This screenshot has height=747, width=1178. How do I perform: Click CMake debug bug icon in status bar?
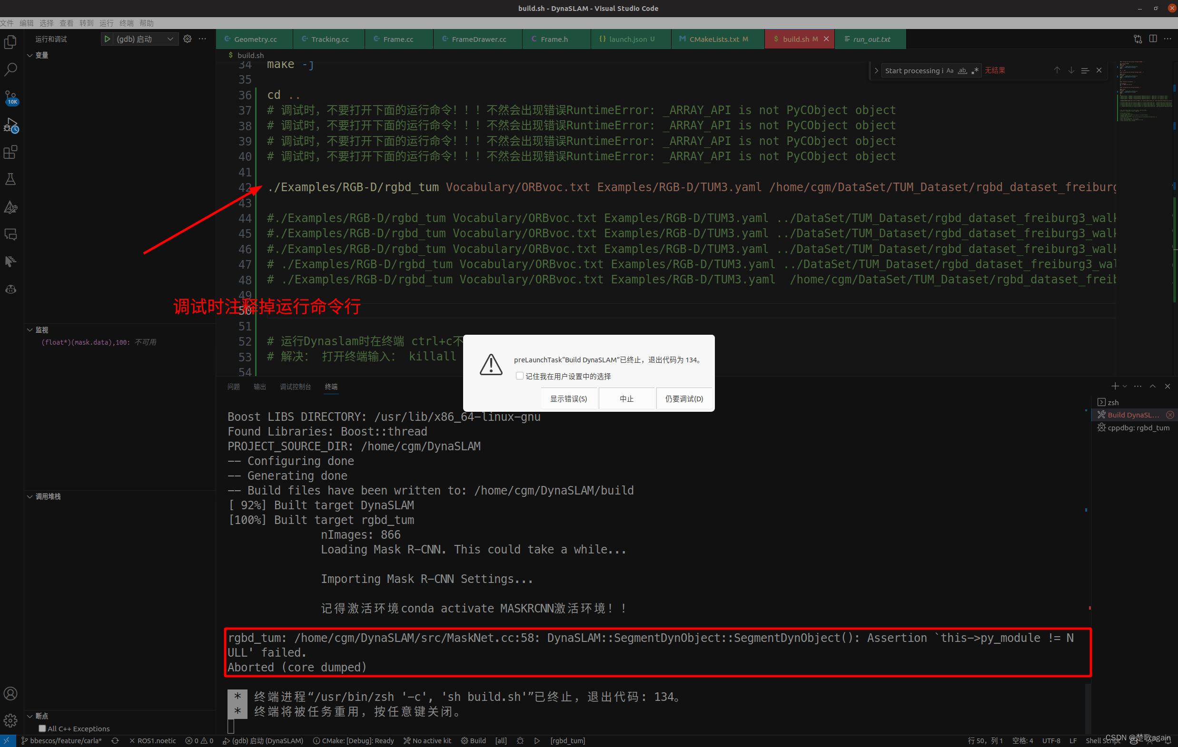pyautogui.click(x=520, y=741)
